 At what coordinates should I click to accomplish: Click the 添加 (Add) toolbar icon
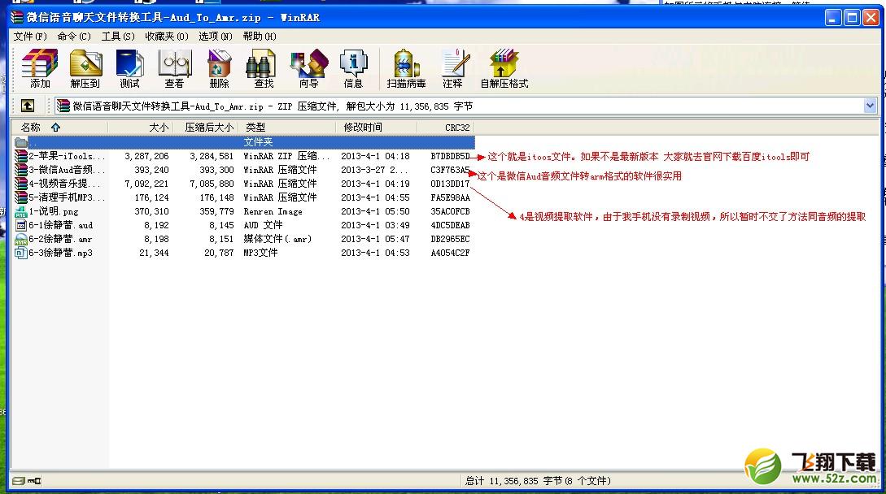(x=40, y=68)
